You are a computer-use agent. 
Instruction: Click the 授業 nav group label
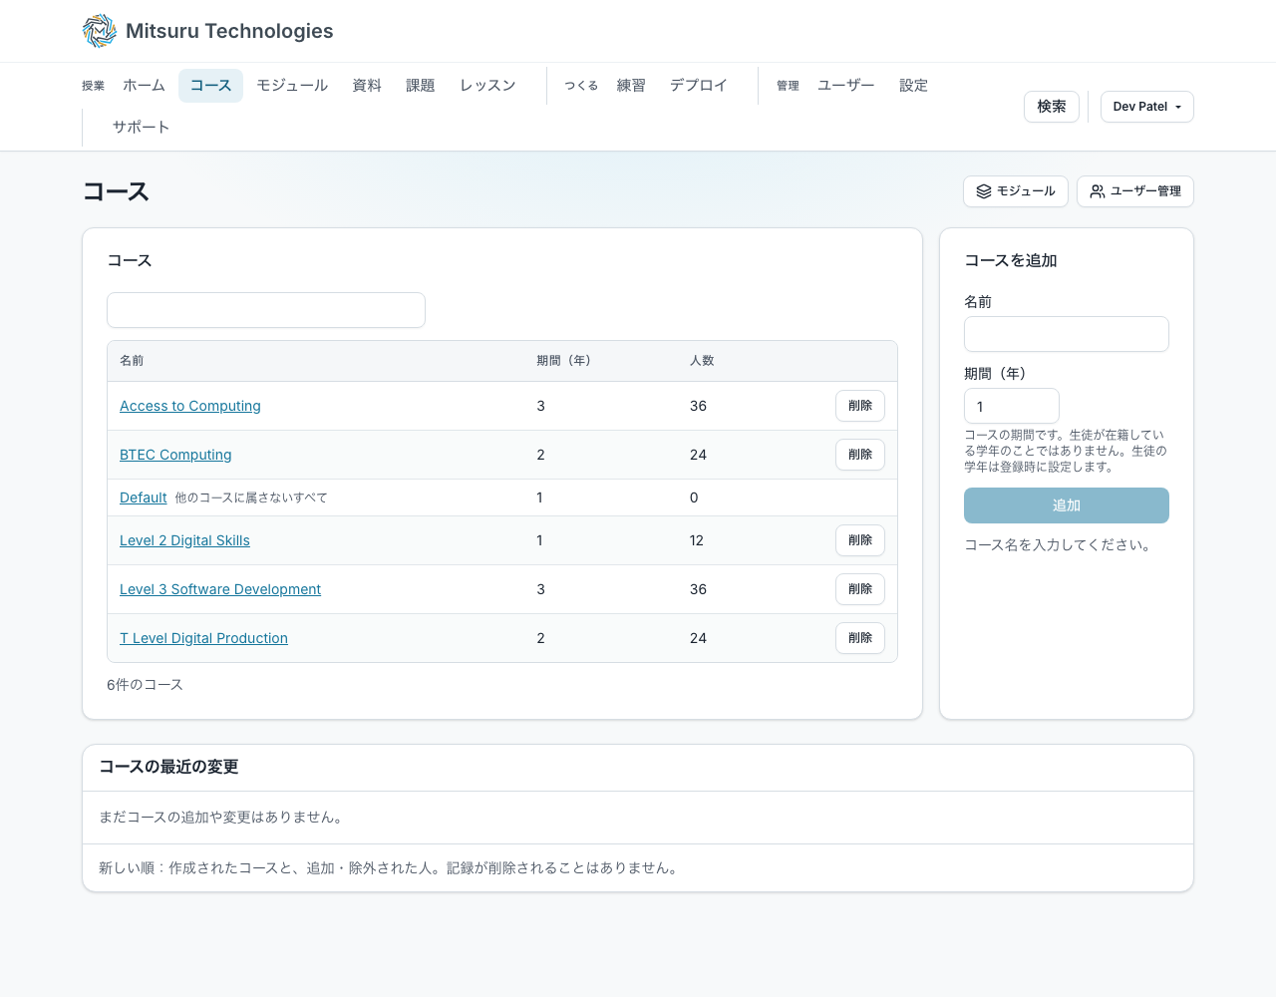click(93, 86)
